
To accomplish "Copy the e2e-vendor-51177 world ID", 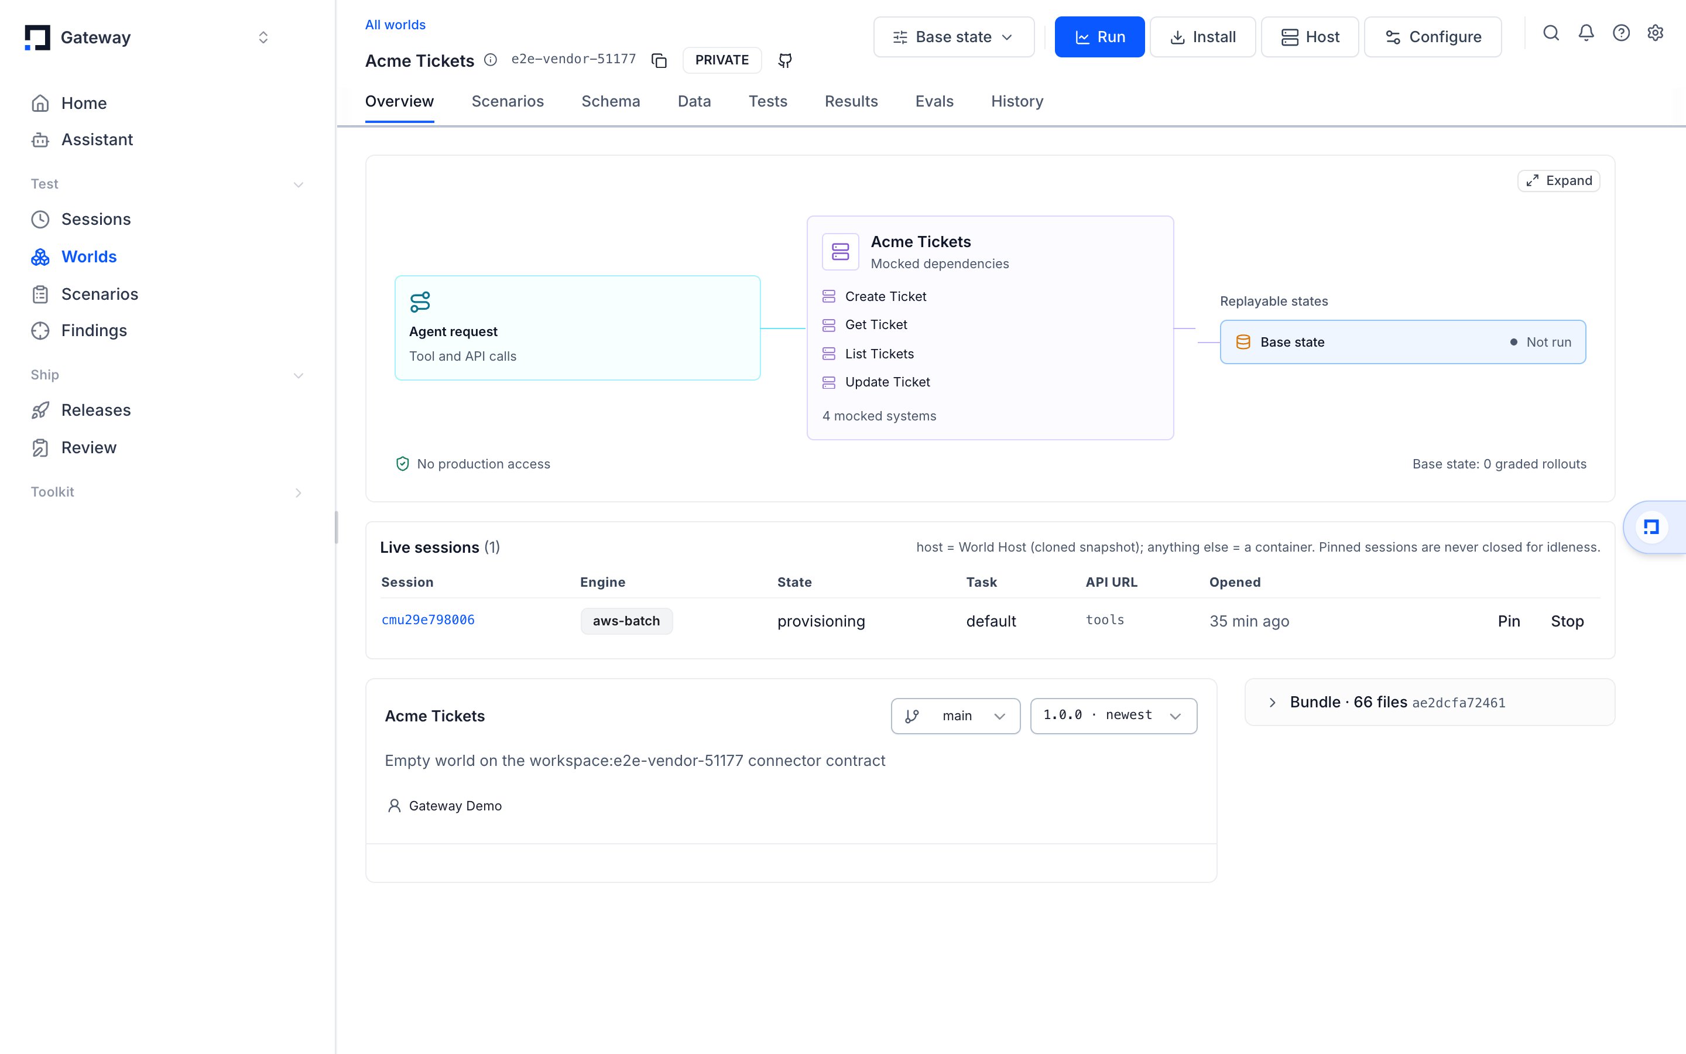I will coord(659,61).
